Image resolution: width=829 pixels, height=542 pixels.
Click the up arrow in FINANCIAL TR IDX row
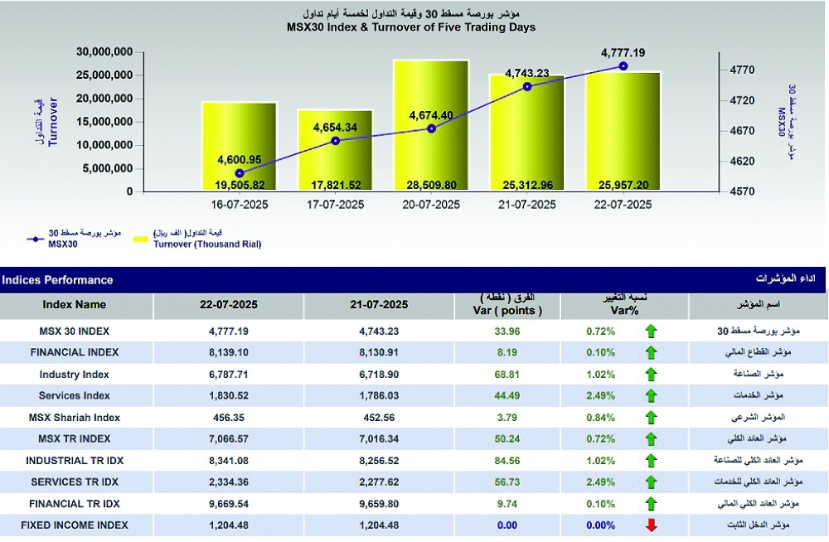click(x=651, y=504)
